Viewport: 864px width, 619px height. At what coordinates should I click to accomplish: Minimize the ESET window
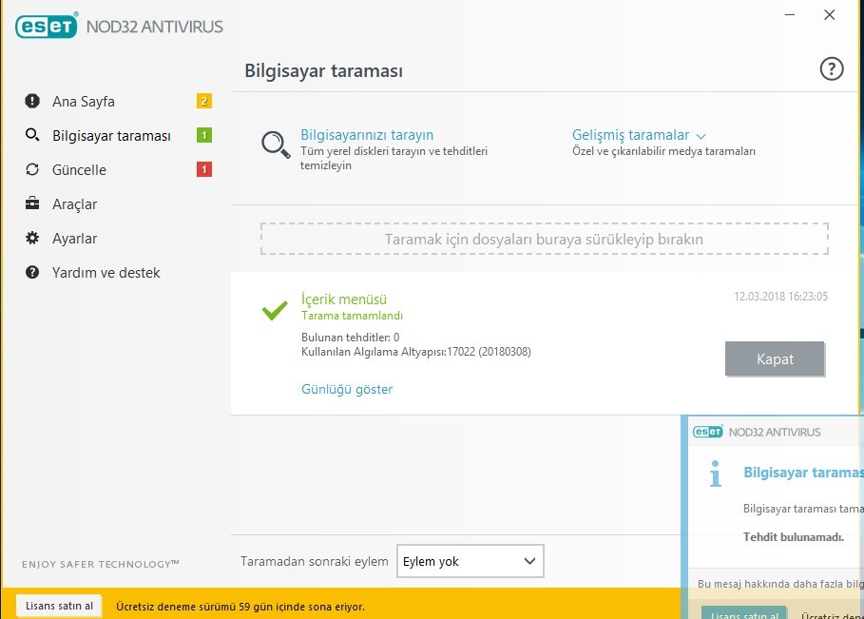[x=790, y=15]
